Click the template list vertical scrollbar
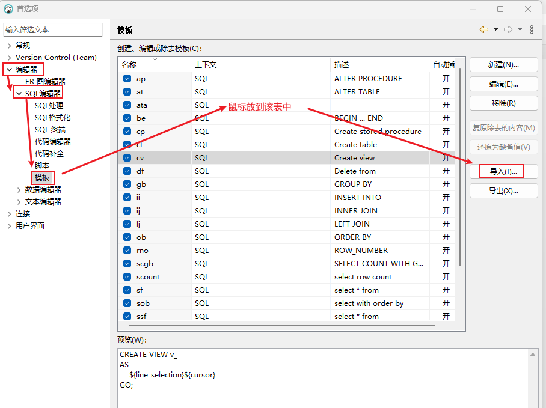This screenshot has height=408, width=546. (461, 168)
